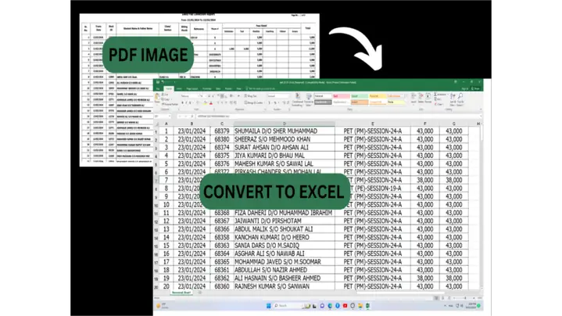This screenshot has width=562, height=316.
Task: Click into the formula bar
Action: (337, 117)
